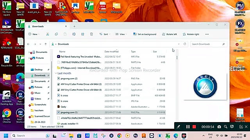Expand Pictures tree node in sidebar

[x=29, y=58]
